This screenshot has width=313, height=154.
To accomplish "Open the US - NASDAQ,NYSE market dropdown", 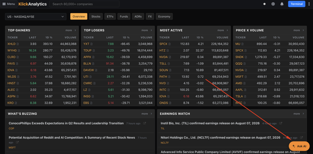I will coord(36,17).
